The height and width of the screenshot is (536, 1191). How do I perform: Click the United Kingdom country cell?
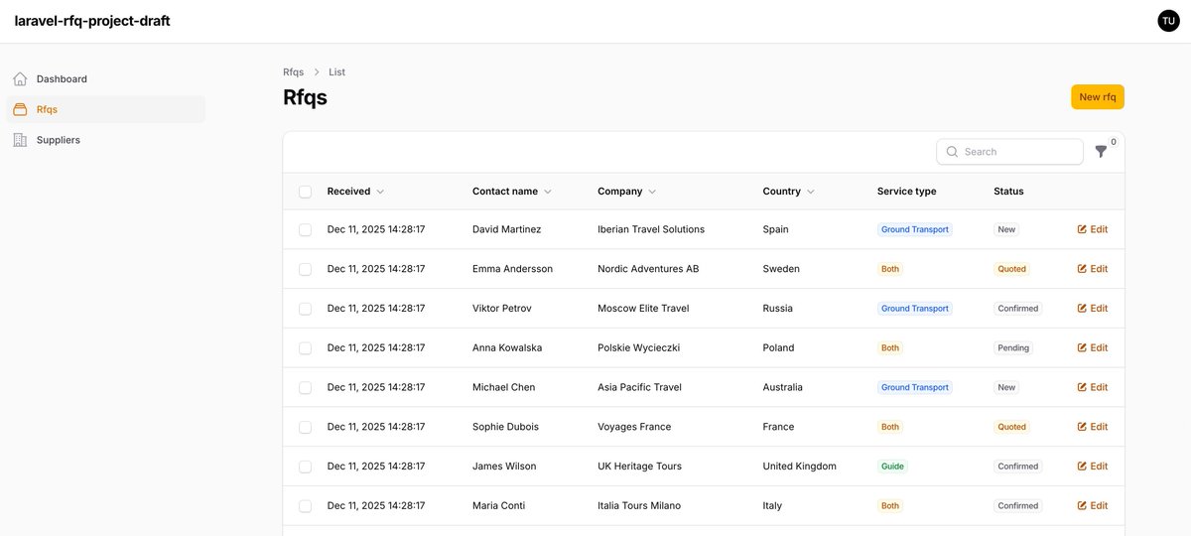tap(800, 467)
